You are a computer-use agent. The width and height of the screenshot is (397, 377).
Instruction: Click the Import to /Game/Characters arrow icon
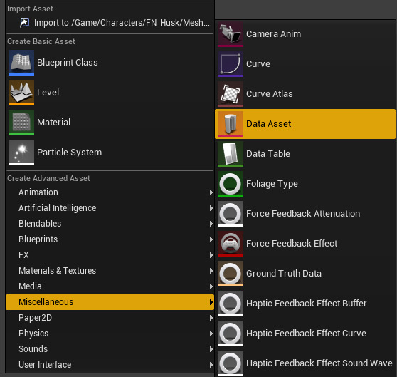point(25,23)
